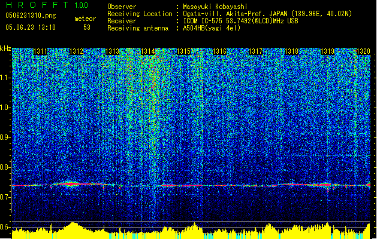Select the meteor count value 53
The image size is (377, 239).
87,27
